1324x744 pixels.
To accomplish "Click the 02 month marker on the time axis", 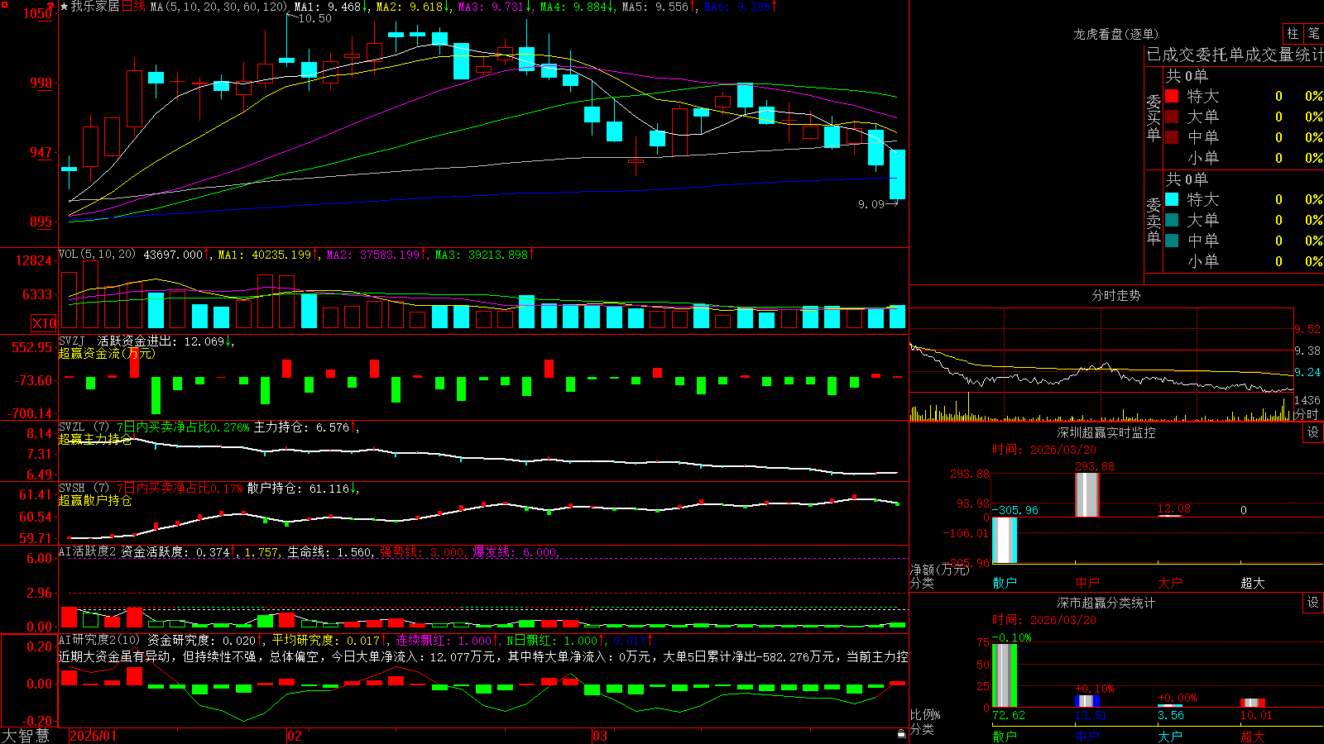I will (295, 736).
